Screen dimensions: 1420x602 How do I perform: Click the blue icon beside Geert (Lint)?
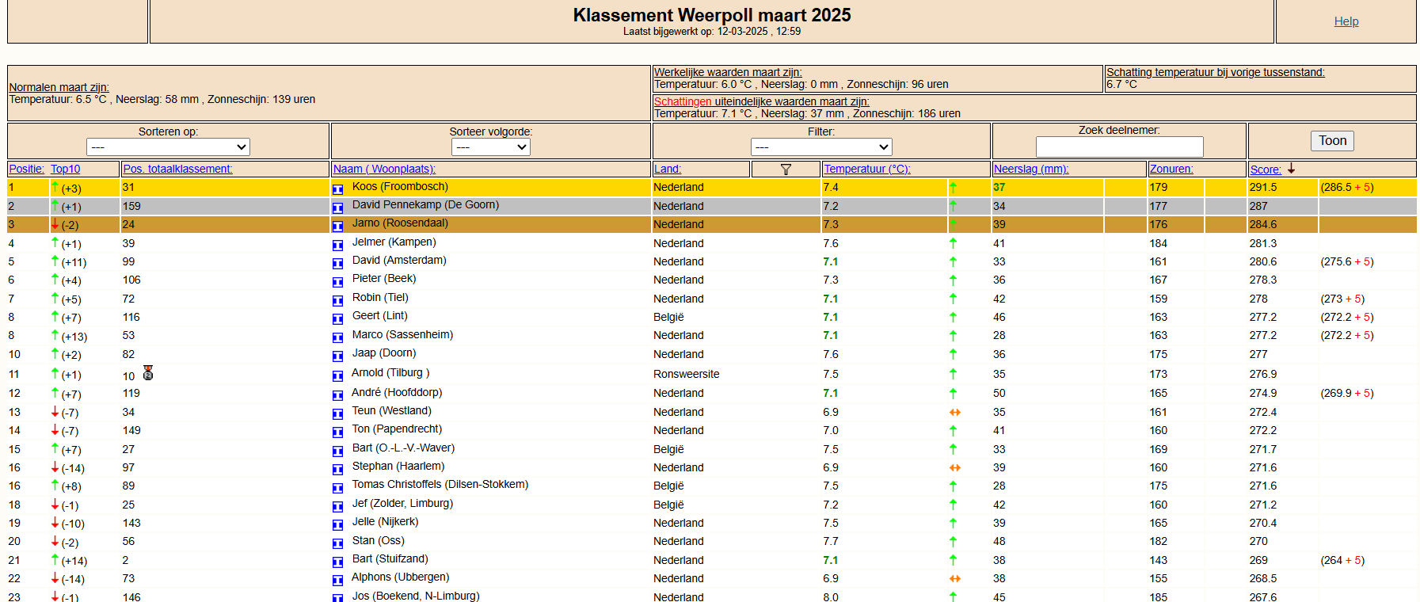coord(337,318)
